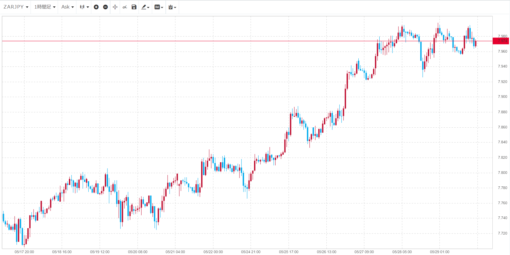
Task: Click the 7.860 price axis label
Action: [503, 127]
